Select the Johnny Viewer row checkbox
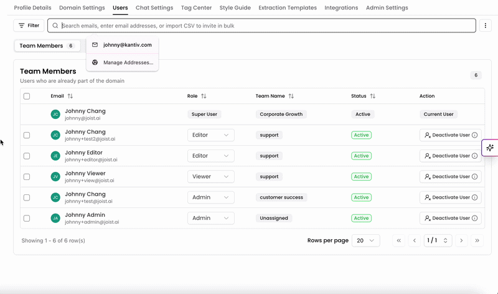498x294 pixels. [27, 177]
